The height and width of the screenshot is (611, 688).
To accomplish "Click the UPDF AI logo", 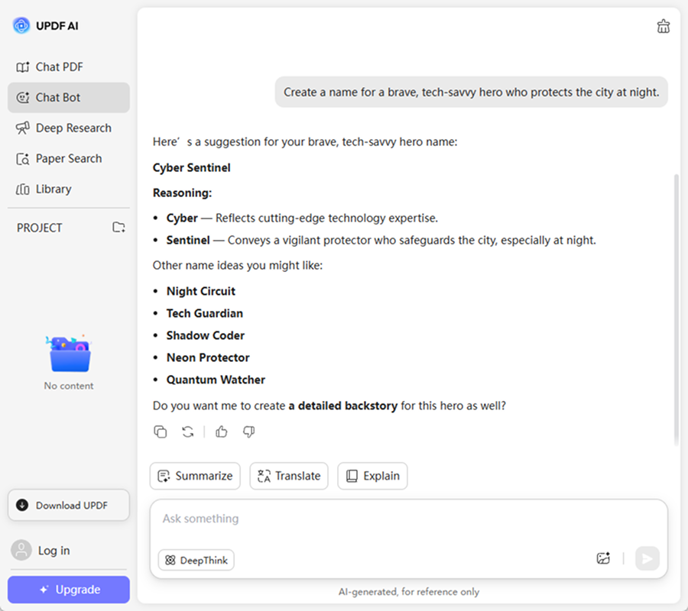I will tap(21, 25).
